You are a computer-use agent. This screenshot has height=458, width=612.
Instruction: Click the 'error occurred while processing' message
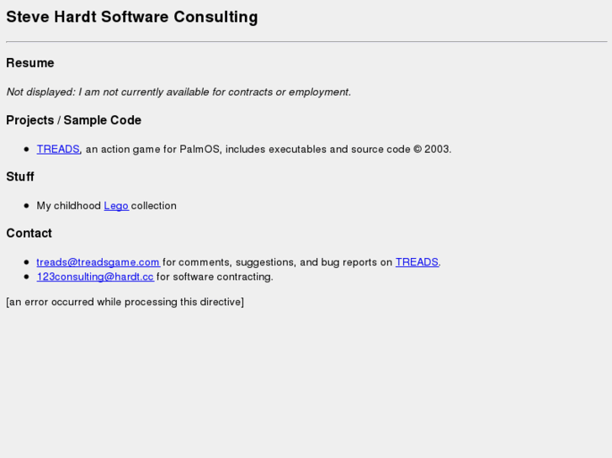(125, 302)
